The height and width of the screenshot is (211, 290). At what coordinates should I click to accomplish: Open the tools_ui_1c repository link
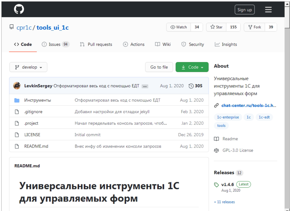(53, 28)
